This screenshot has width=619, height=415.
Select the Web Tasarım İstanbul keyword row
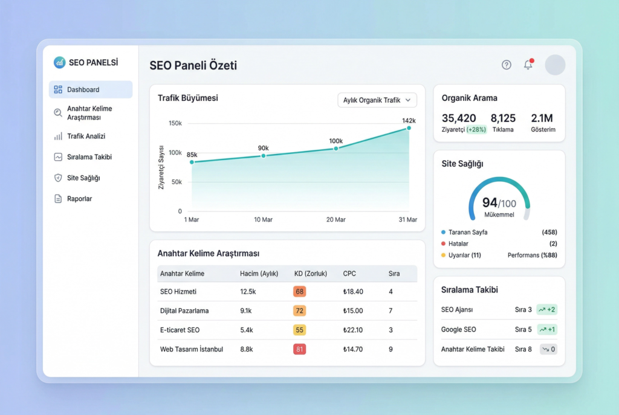192,349
